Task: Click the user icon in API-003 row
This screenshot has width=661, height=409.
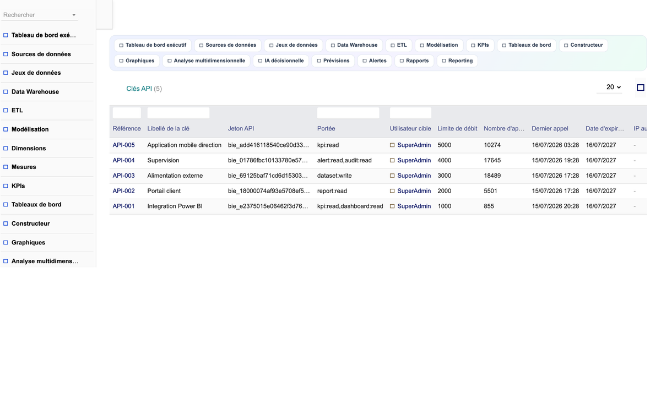Action: click(x=392, y=176)
